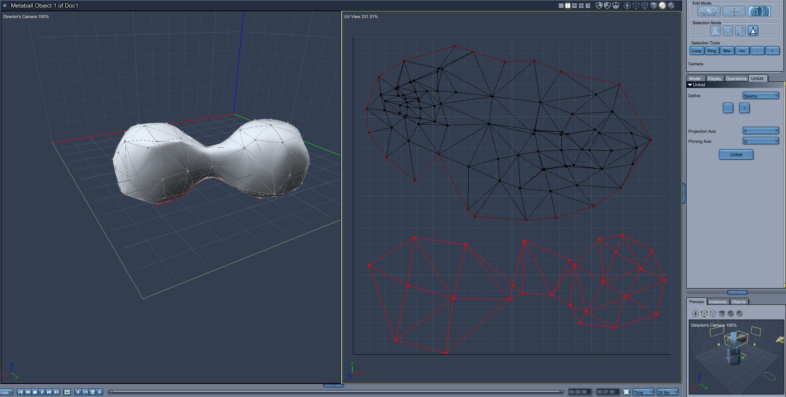Open the Projection Axis dropdown

[x=761, y=131]
